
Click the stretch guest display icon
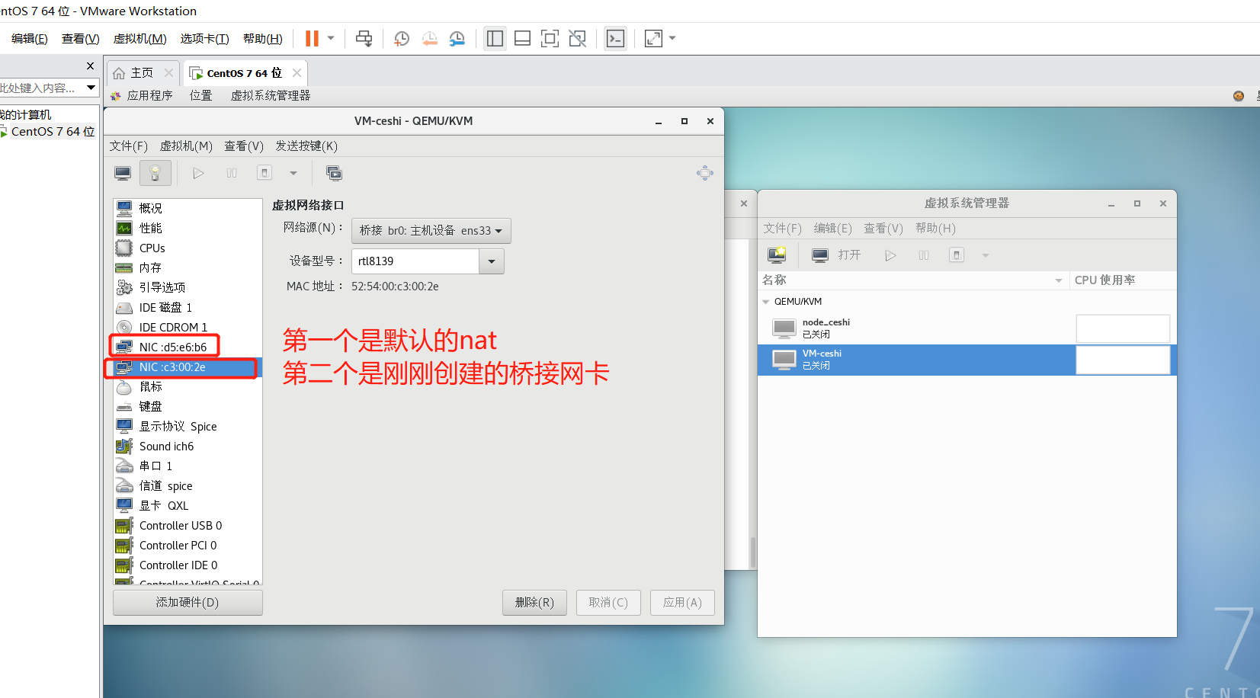point(653,38)
